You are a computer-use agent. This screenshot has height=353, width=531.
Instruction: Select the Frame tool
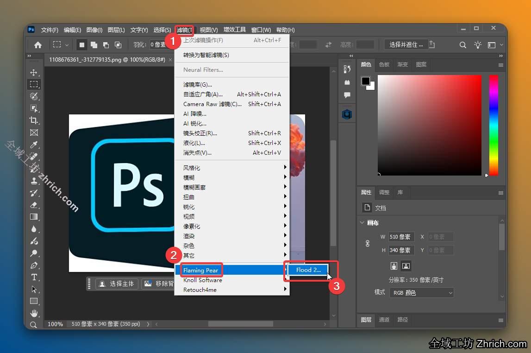[33, 132]
